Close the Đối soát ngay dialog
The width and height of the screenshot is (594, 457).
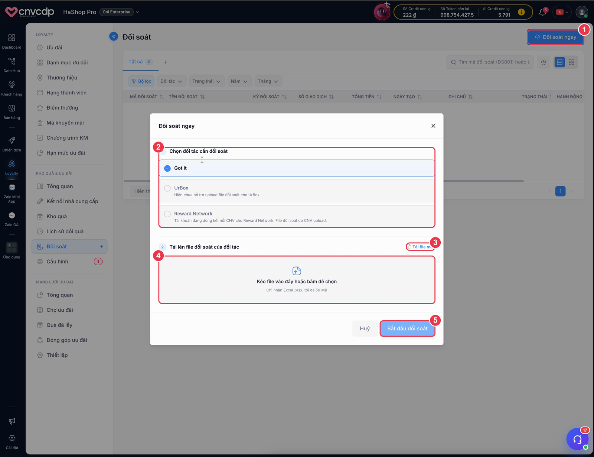click(433, 126)
